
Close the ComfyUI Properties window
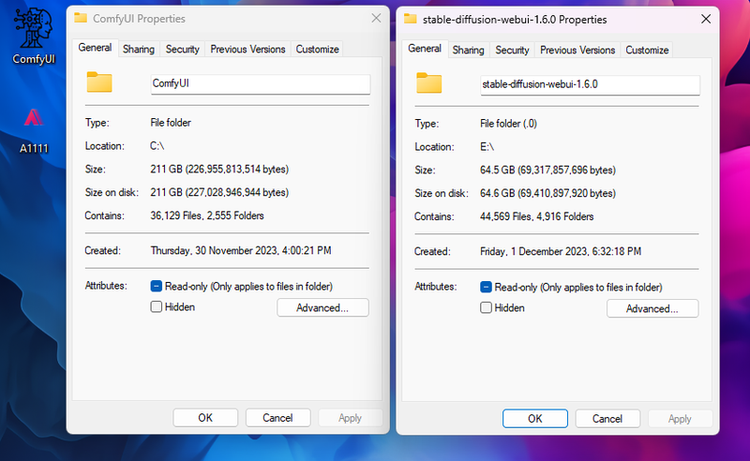click(x=377, y=18)
